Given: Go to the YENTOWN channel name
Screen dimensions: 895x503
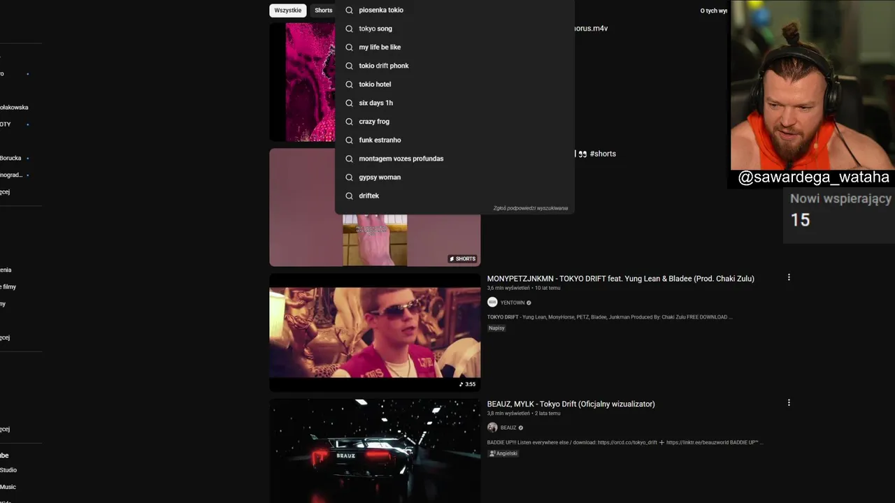Looking at the screenshot, I should click(x=513, y=302).
